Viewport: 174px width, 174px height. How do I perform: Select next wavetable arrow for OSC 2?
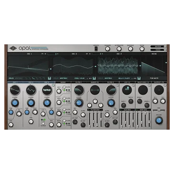(91, 78)
